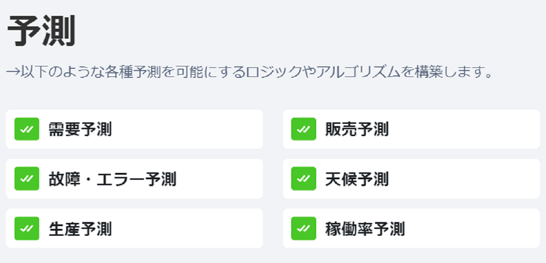Click the green check icon beside 故障・エラー予測
Image resolution: width=546 pixels, height=263 pixels.
(x=27, y=179)
